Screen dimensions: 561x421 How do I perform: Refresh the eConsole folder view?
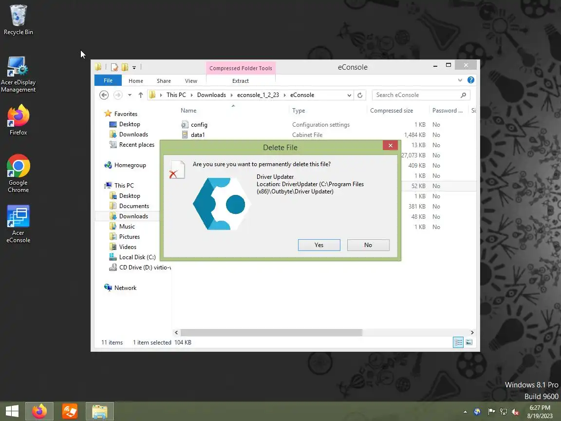(360, 95)
